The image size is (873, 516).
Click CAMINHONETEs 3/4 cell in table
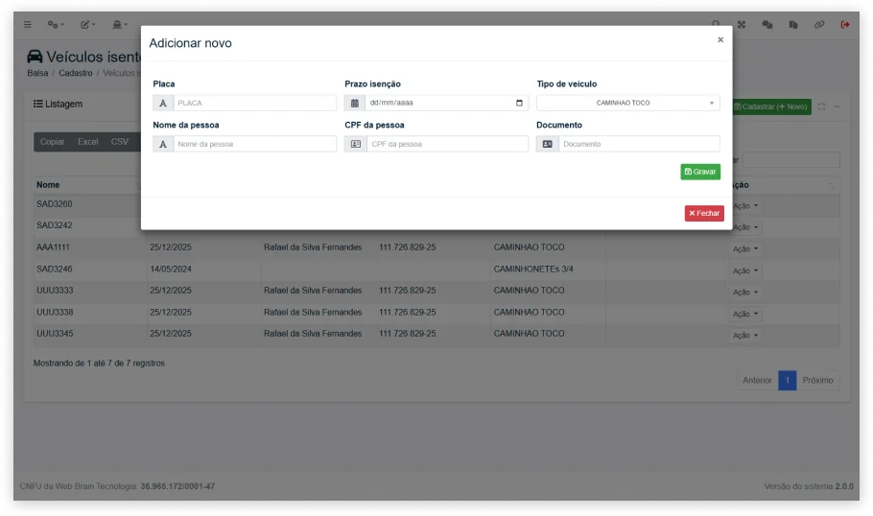point(533,269)
